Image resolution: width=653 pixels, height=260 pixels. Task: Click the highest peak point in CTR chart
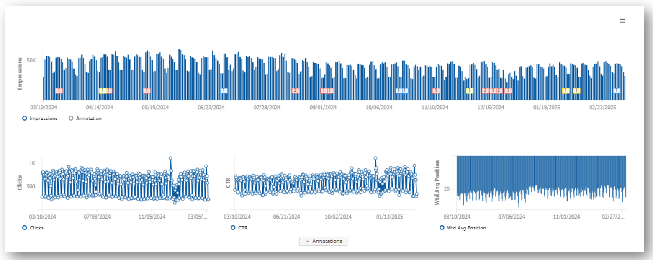point(375,158)
